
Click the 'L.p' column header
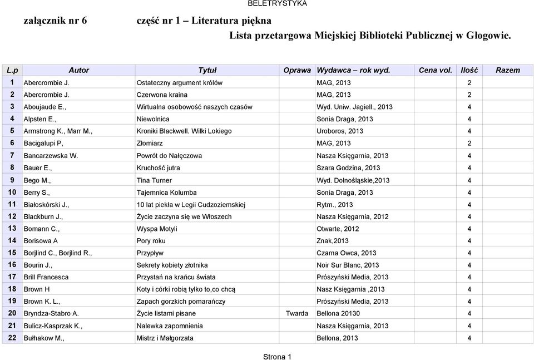(12, 70)
